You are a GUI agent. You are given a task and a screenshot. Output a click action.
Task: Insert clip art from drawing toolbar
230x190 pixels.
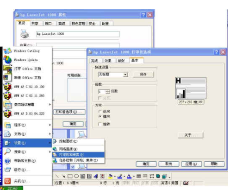point(102,176)
